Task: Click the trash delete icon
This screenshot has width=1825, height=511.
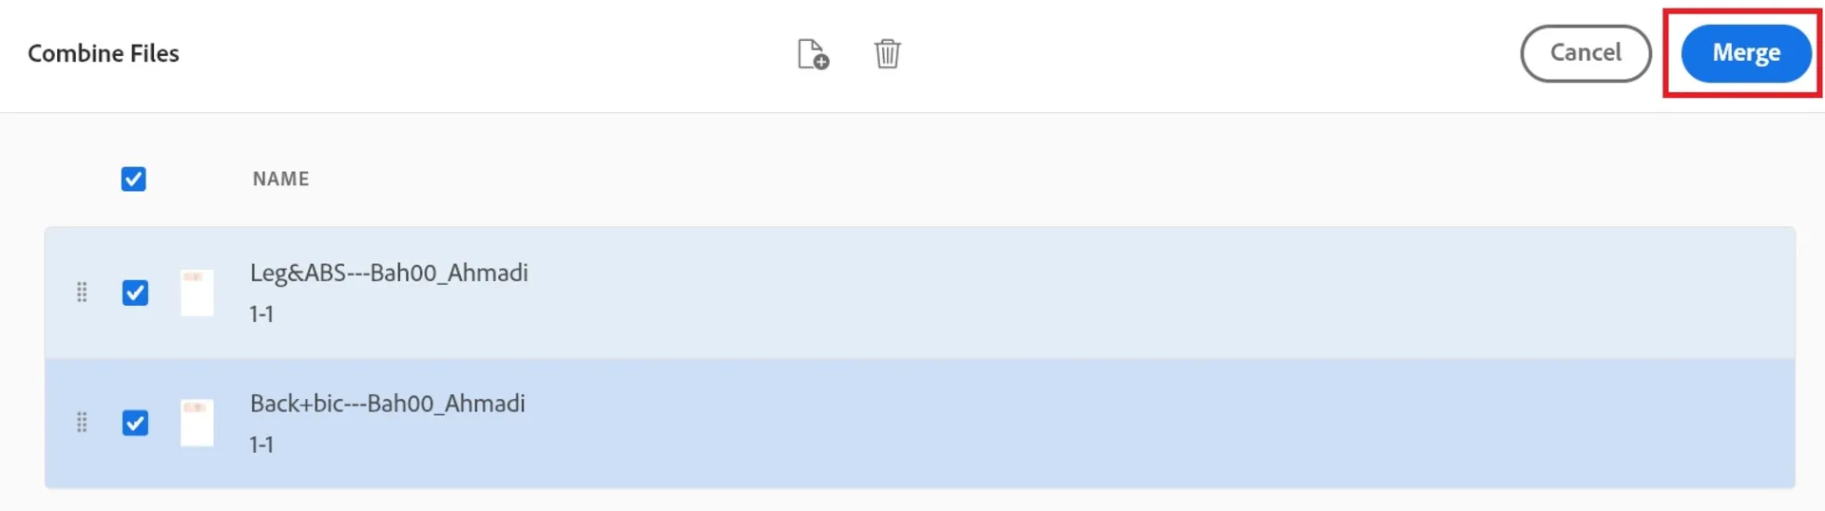Action: [x=887, y=53]
